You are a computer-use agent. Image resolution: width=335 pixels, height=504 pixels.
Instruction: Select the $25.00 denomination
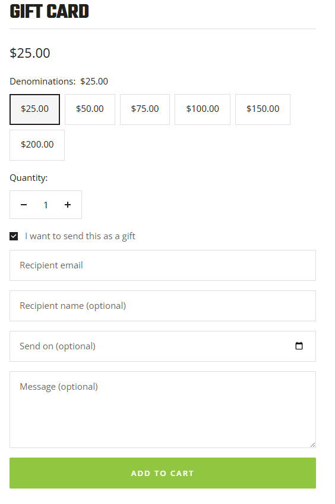(34, 109)
